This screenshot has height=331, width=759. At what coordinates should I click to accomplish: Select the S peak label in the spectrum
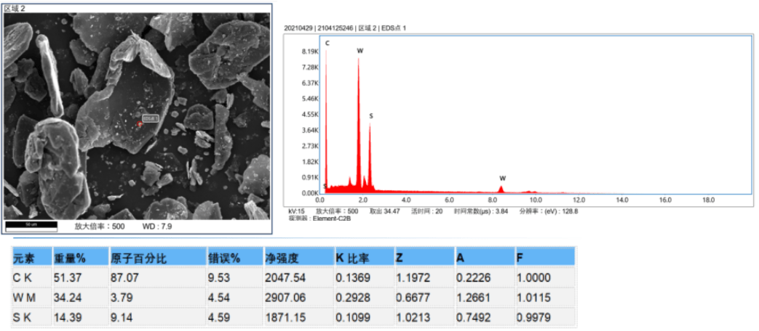[370, 116]
